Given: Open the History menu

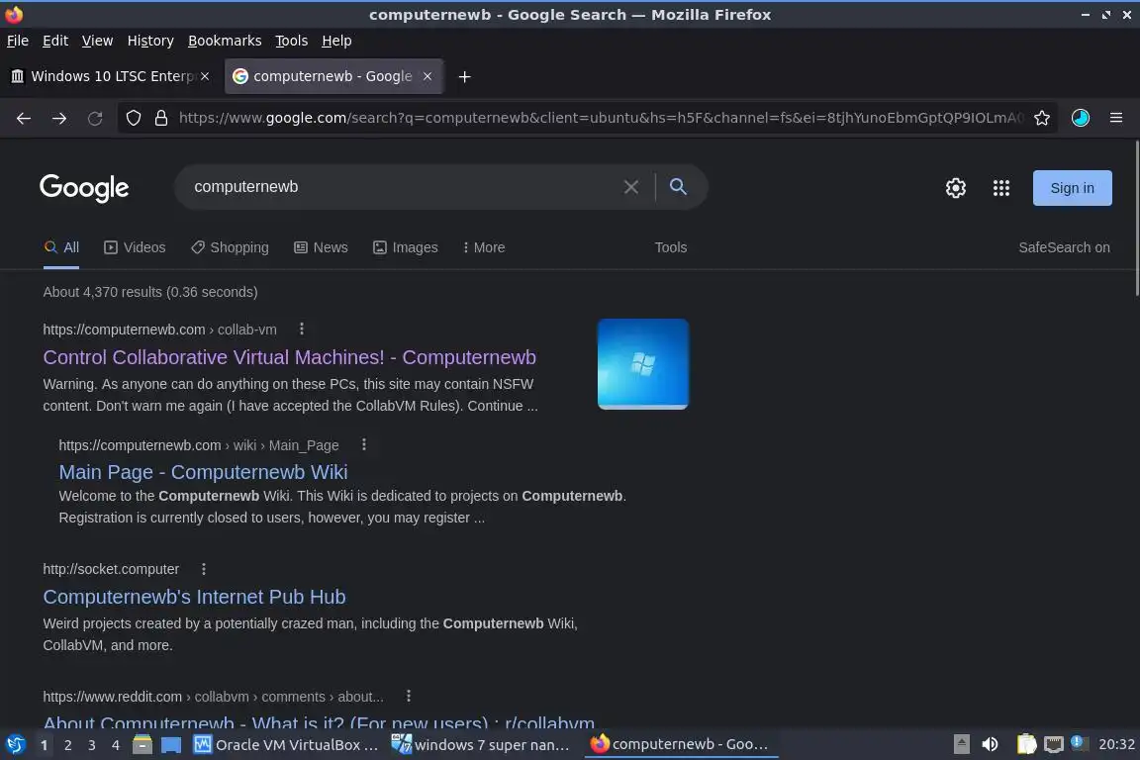Looking at the screenshot, I should pyautogui.click(x=150, y=41).
